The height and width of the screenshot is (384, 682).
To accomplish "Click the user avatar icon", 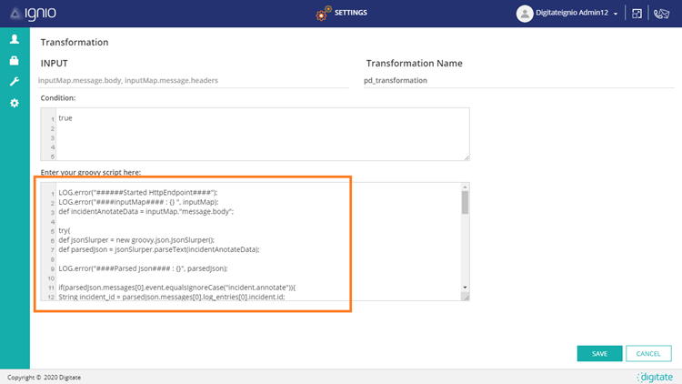I will [525, 14].
